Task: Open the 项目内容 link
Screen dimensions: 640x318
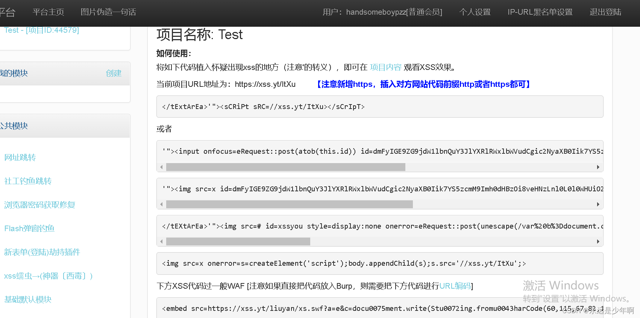Action: [x=385, y=67]
